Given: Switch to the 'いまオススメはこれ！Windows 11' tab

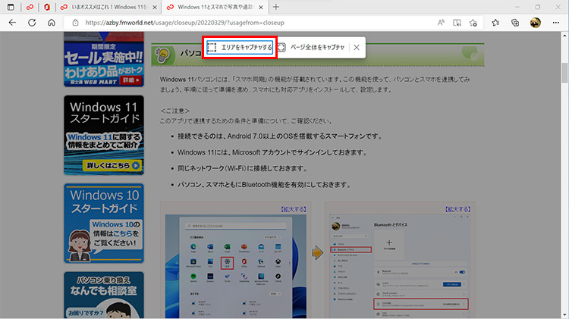Looking at the screenshot, I should (x=105, y=7).
